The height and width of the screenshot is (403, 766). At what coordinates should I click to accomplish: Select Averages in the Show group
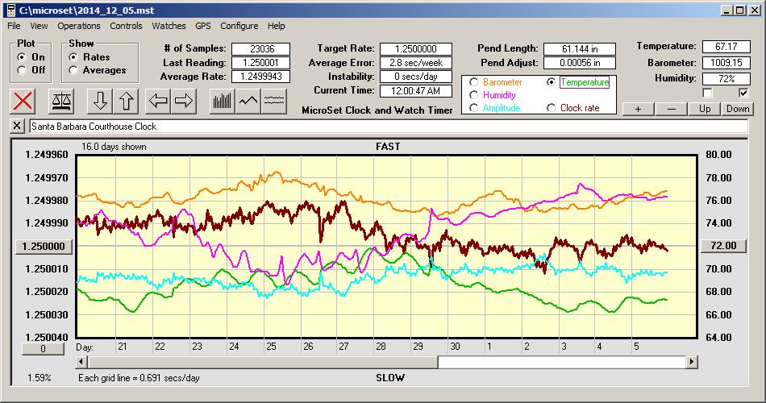click(x=73, y=70)
